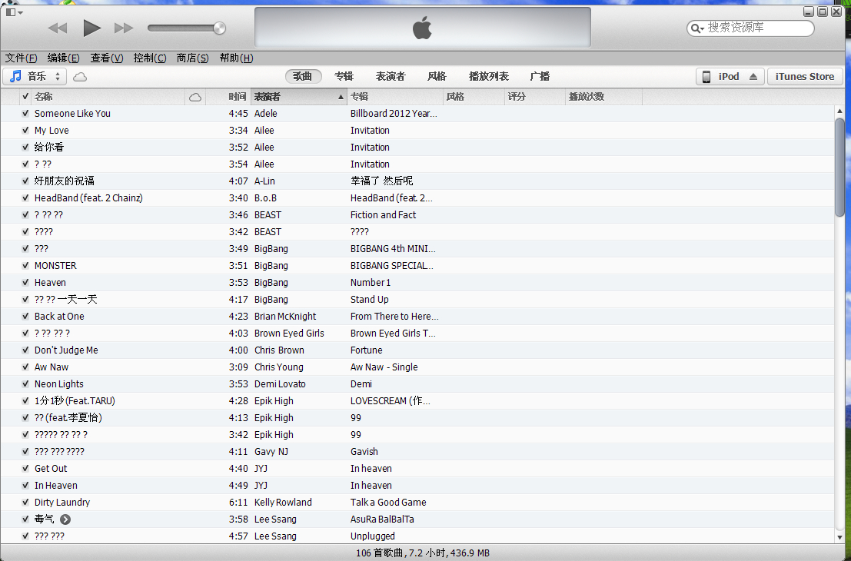Click the arrow icon next to 毒气
851x561 pixels.
click(x=65, y=520)
